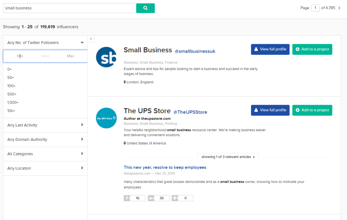Collapse the filter sidebar arrow
Viewport: 347px width, 220px height.
click(91, 39)
